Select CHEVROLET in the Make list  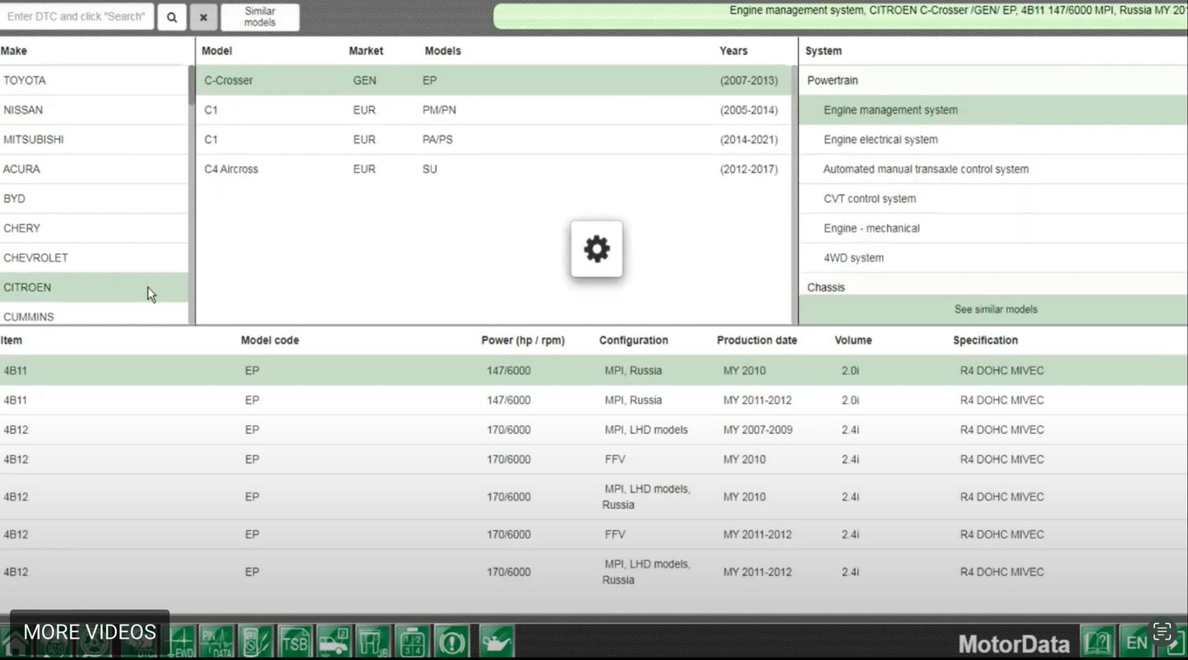[94, 258]
